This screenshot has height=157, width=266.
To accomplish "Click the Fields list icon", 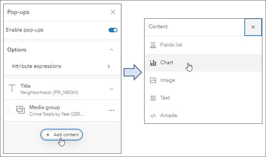I will (x=153, y=45).
